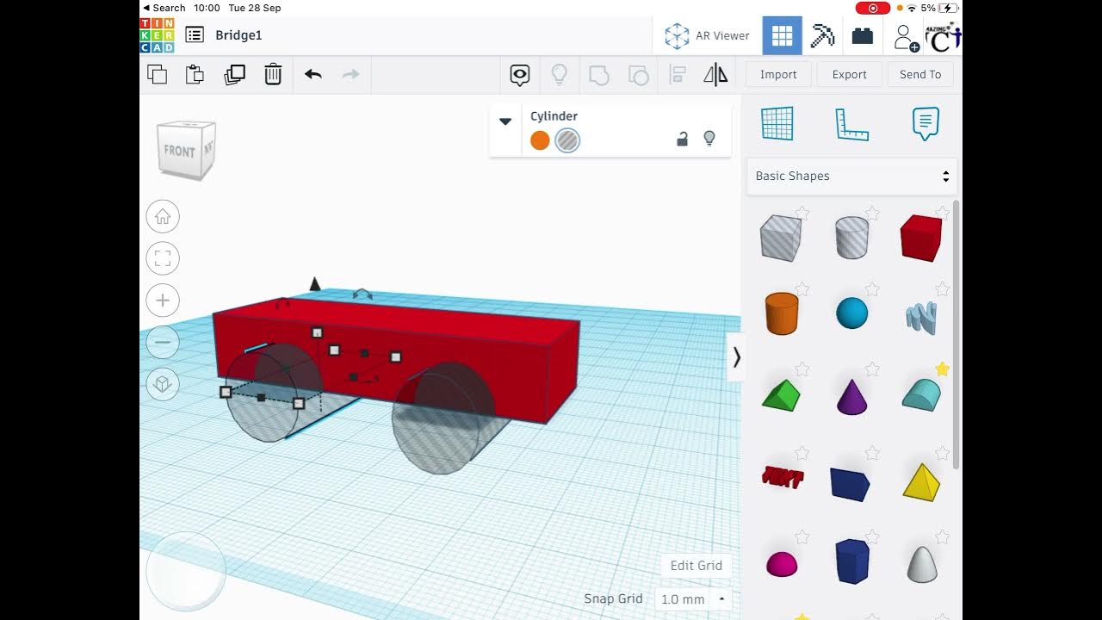Open the designs list menu icon

click(x=195, y=35)
